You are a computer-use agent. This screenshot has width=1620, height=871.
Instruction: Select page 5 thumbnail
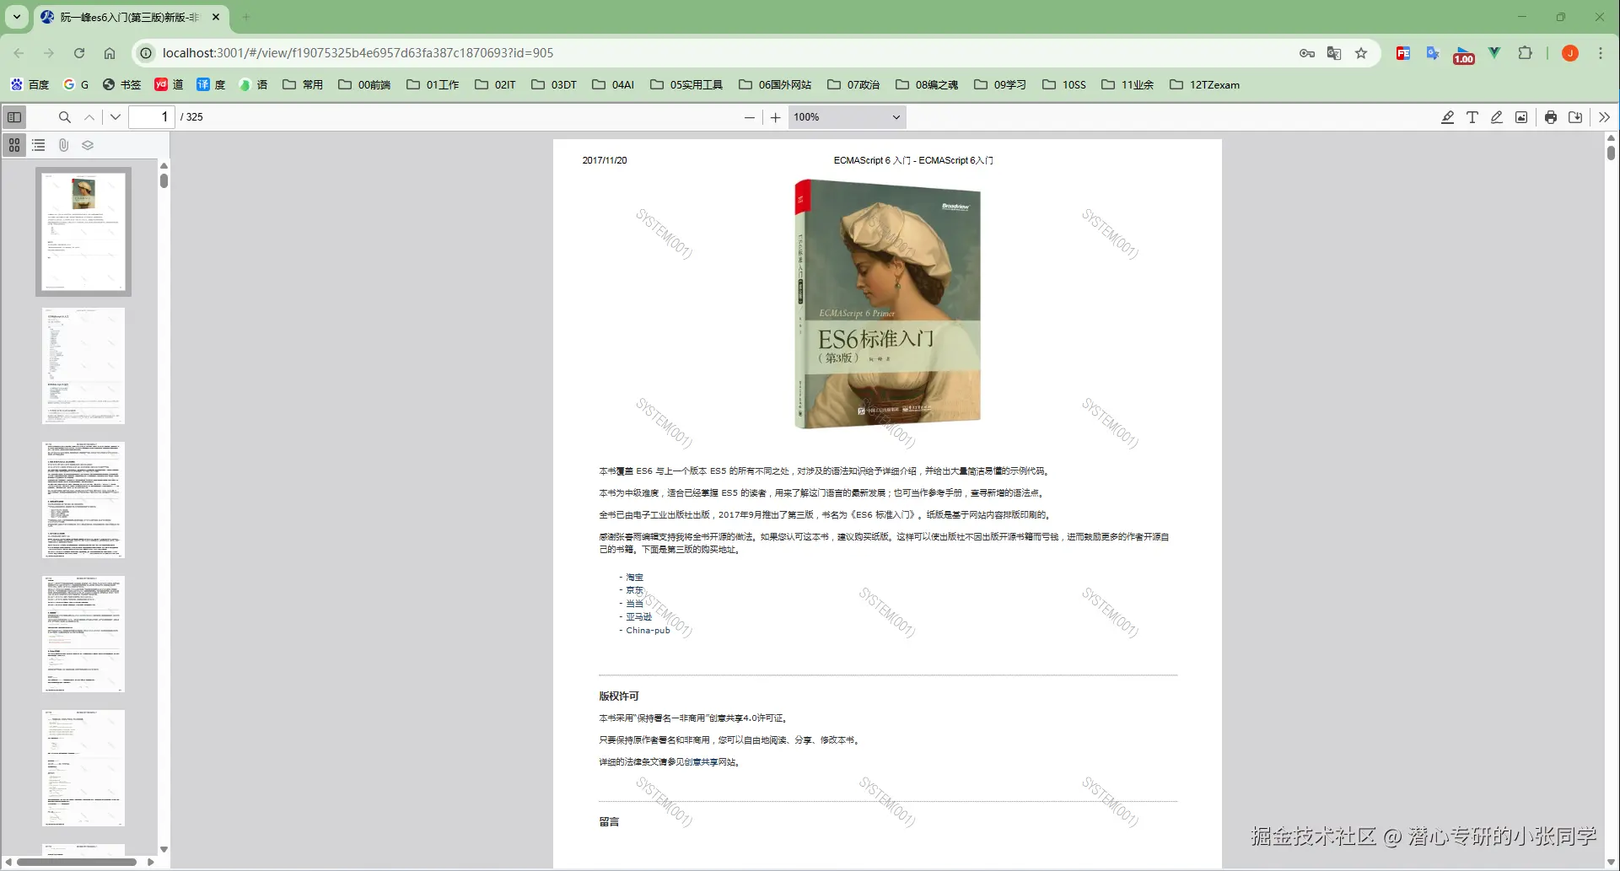pyautogui.click(x=83, y=768)
